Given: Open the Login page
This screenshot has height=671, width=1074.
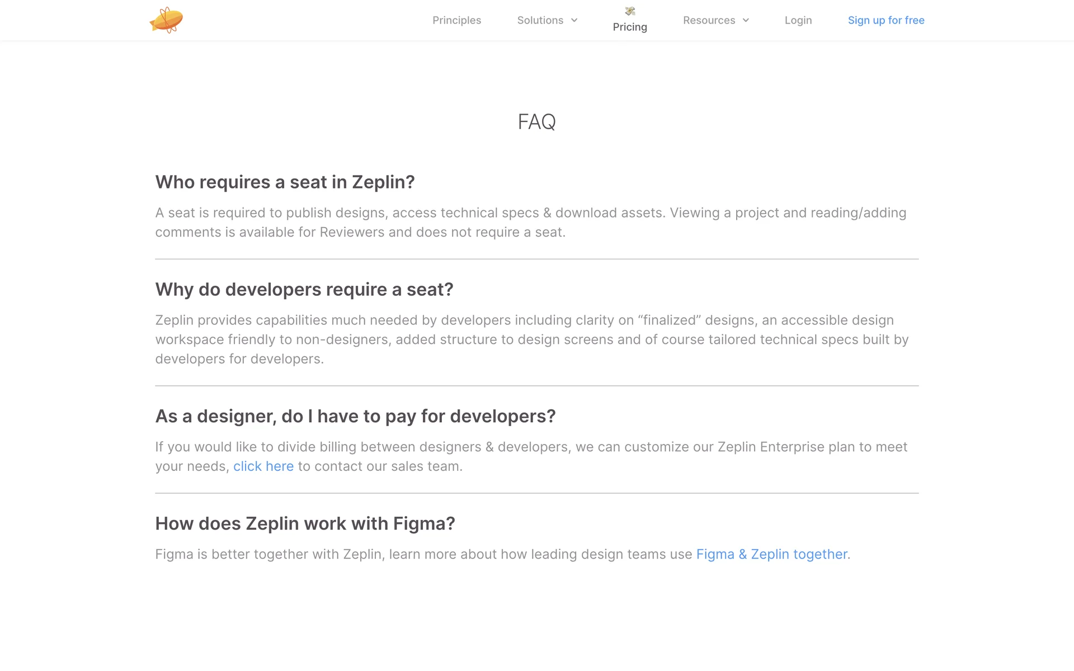Looking at the screenshot, I should [798, 20].
